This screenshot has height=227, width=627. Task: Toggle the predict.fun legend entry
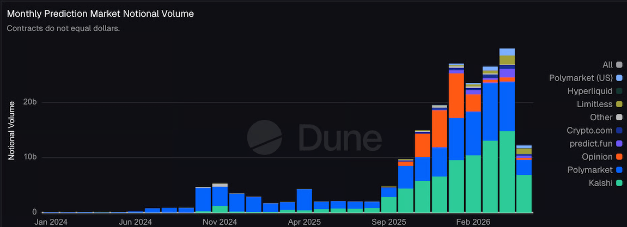click(596, 144)
